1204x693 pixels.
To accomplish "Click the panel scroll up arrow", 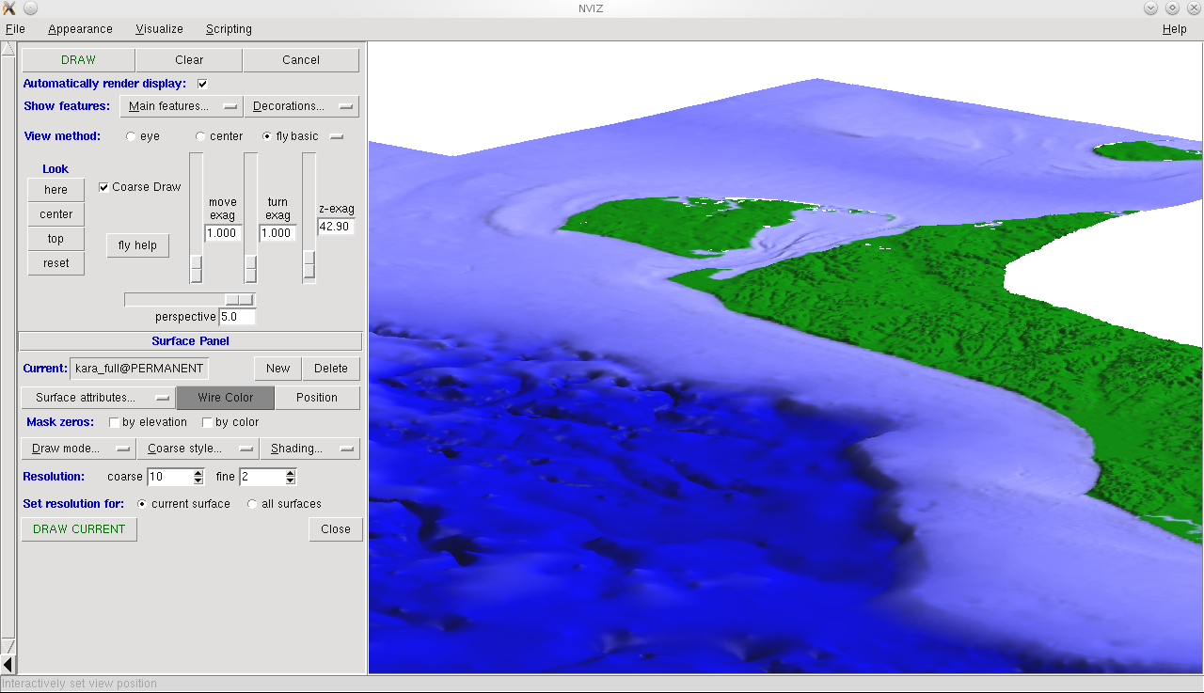I will 8,49.
